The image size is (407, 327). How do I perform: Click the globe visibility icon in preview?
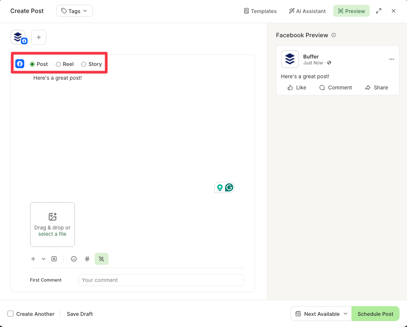[329, 63]
